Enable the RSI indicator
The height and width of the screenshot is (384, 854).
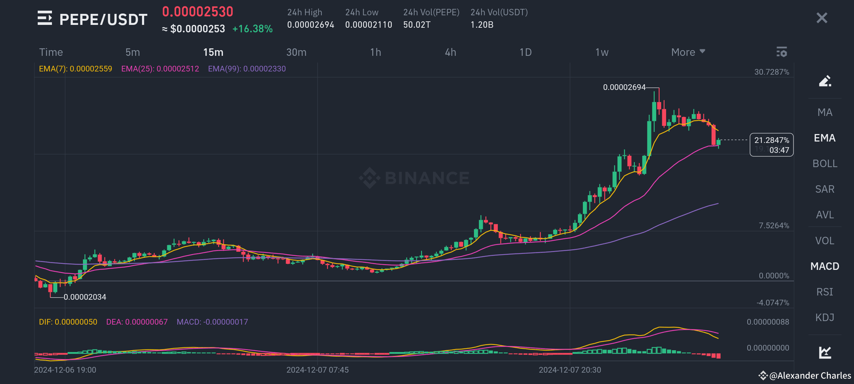(x=825, y=292)
